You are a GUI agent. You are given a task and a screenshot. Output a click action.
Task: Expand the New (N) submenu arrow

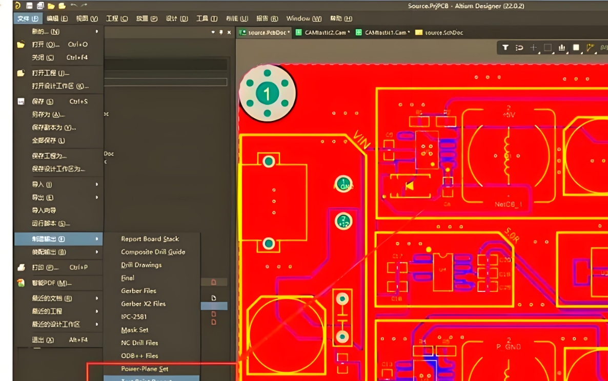(x=97, y=31)
